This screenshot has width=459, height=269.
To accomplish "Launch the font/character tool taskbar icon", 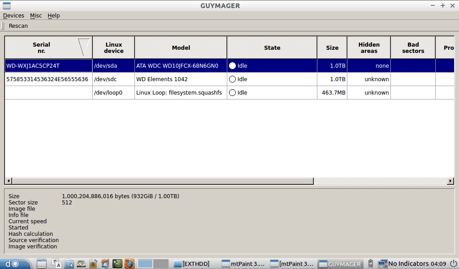I will [56, 264].
